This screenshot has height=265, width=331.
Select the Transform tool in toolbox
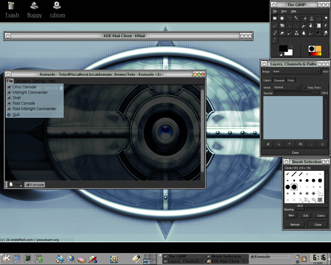click(x=282, y=26)
